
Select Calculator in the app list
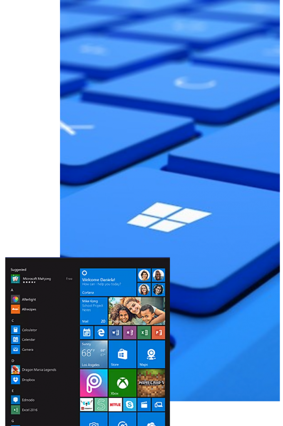[x=29, y=330]
